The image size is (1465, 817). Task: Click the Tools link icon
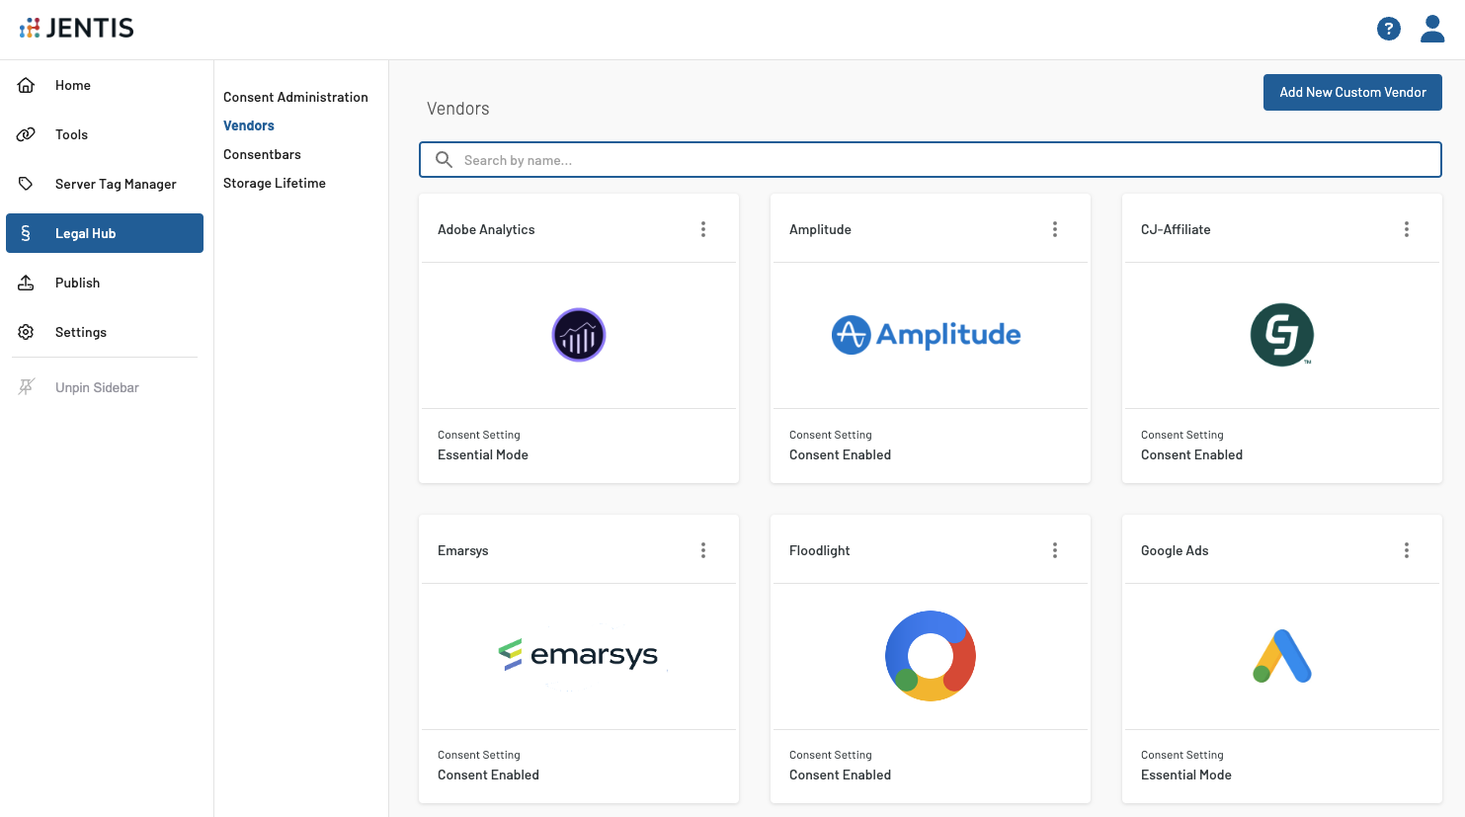click(x=27, y=134)
